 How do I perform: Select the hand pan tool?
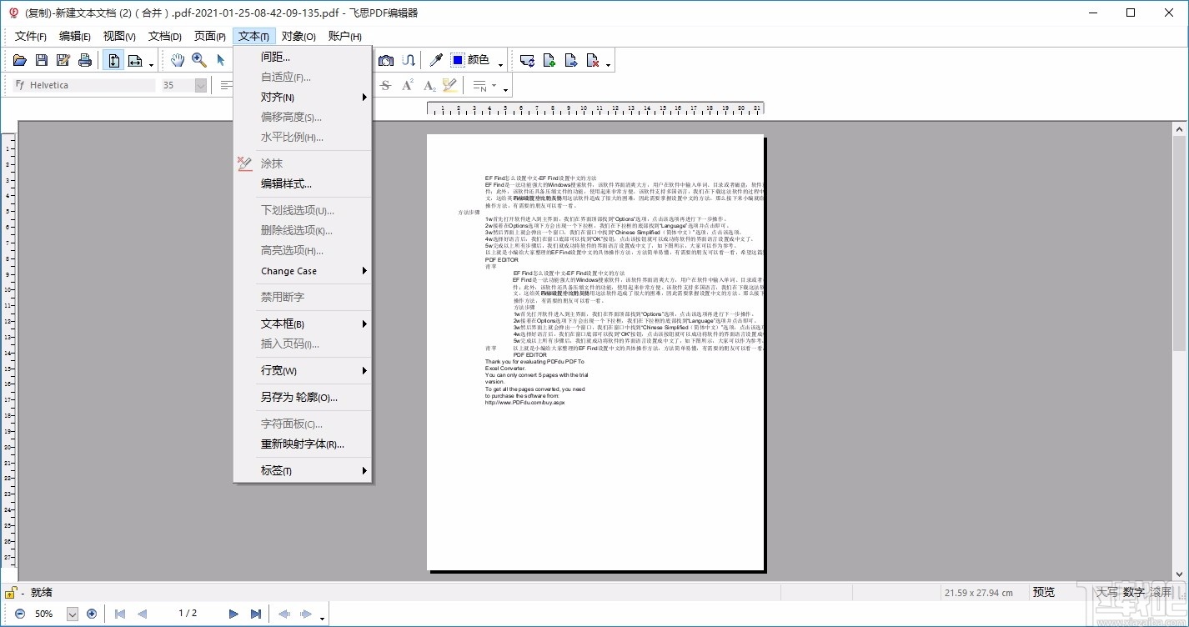pyautogui.click(x=178, y=59)
